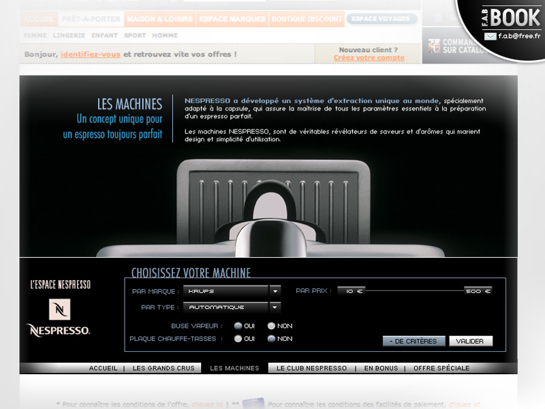Select the SPORT submenu item
Screen dimensions: 545x409
click(135, 35)
